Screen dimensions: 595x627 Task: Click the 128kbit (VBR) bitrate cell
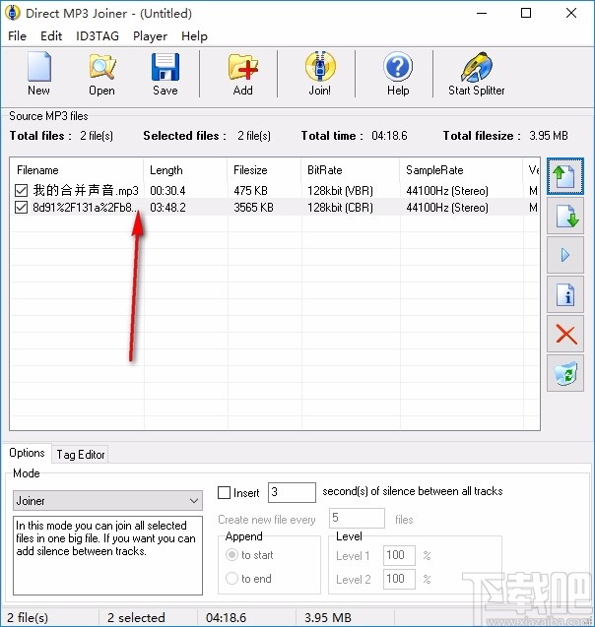[x=340, y=190]
